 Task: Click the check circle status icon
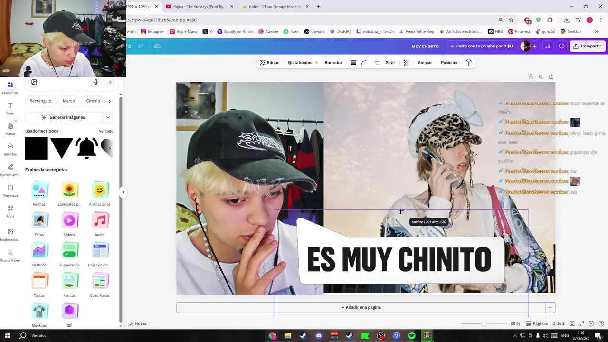point(591,323)
